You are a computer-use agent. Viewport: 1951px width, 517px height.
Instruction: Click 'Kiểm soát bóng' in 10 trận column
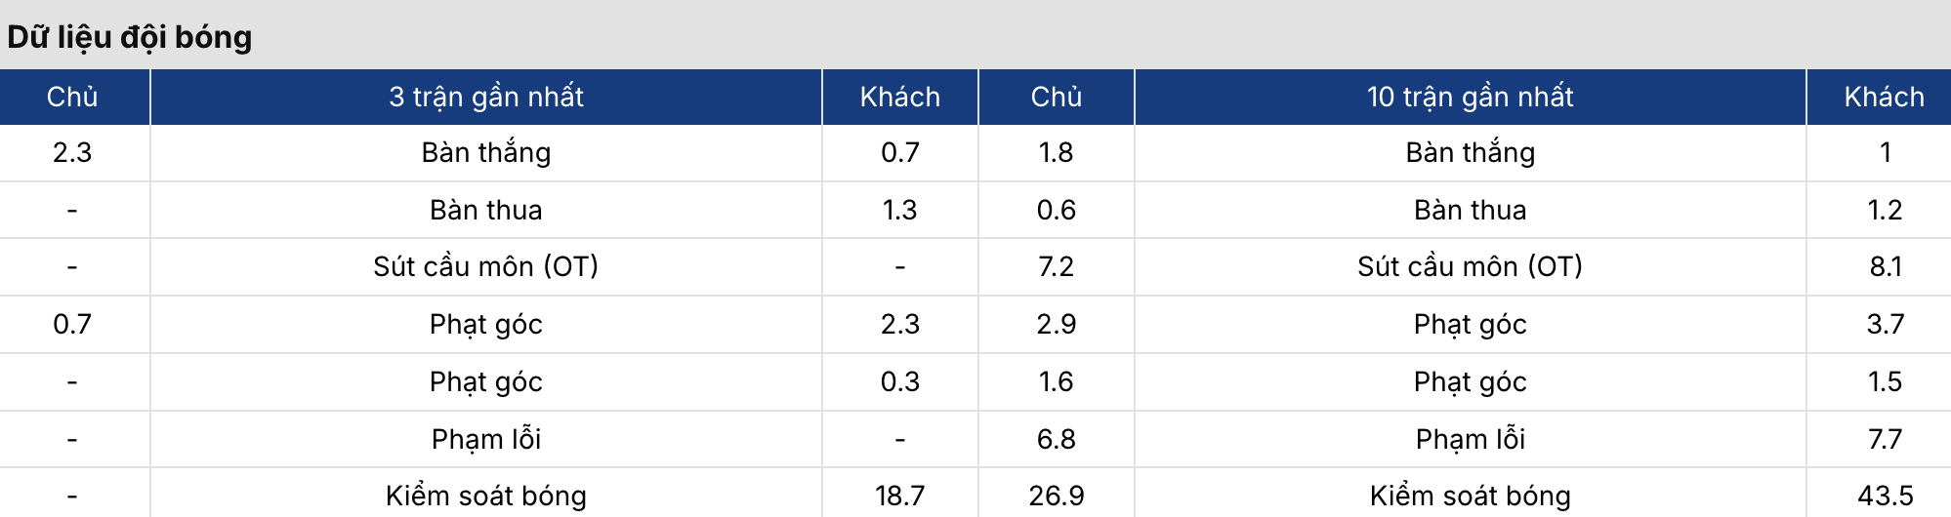pyautogui.click(x=1471, y=496)
